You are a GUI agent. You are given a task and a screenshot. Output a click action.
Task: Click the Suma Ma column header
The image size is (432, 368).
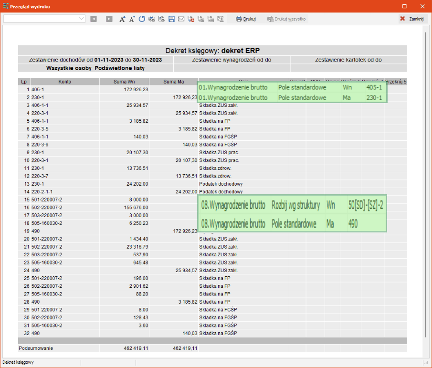174,82
